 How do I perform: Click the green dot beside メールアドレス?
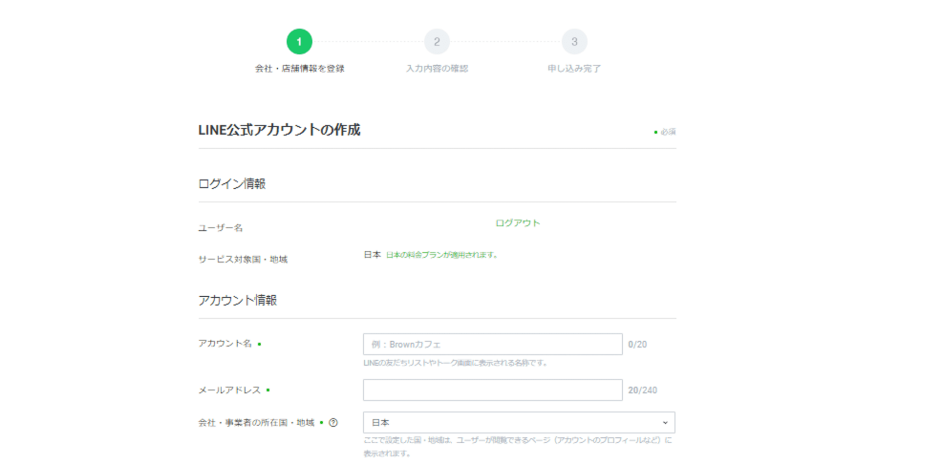[x=269, y=390]
